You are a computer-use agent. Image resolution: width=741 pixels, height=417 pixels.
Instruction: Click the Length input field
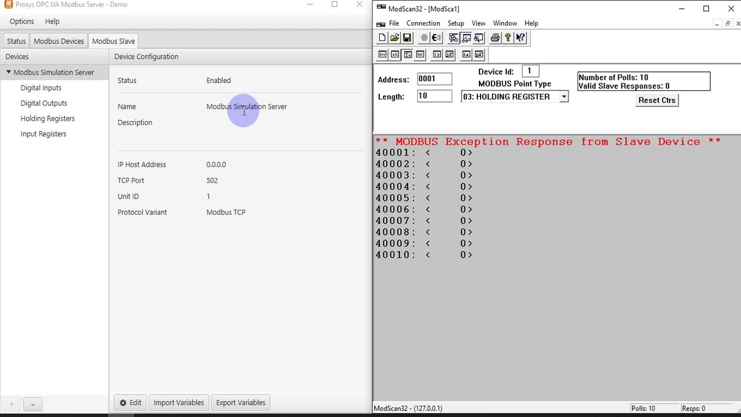[434, 96]
